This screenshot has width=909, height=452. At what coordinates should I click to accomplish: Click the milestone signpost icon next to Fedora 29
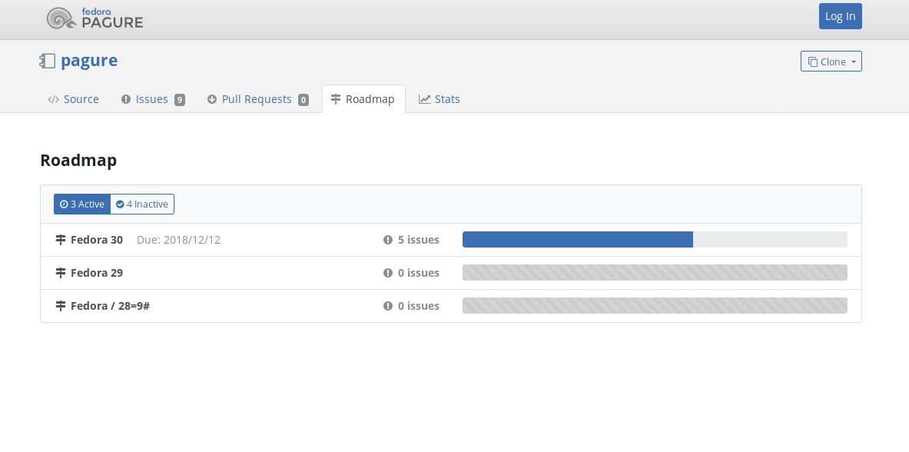(x=60, y=273)
